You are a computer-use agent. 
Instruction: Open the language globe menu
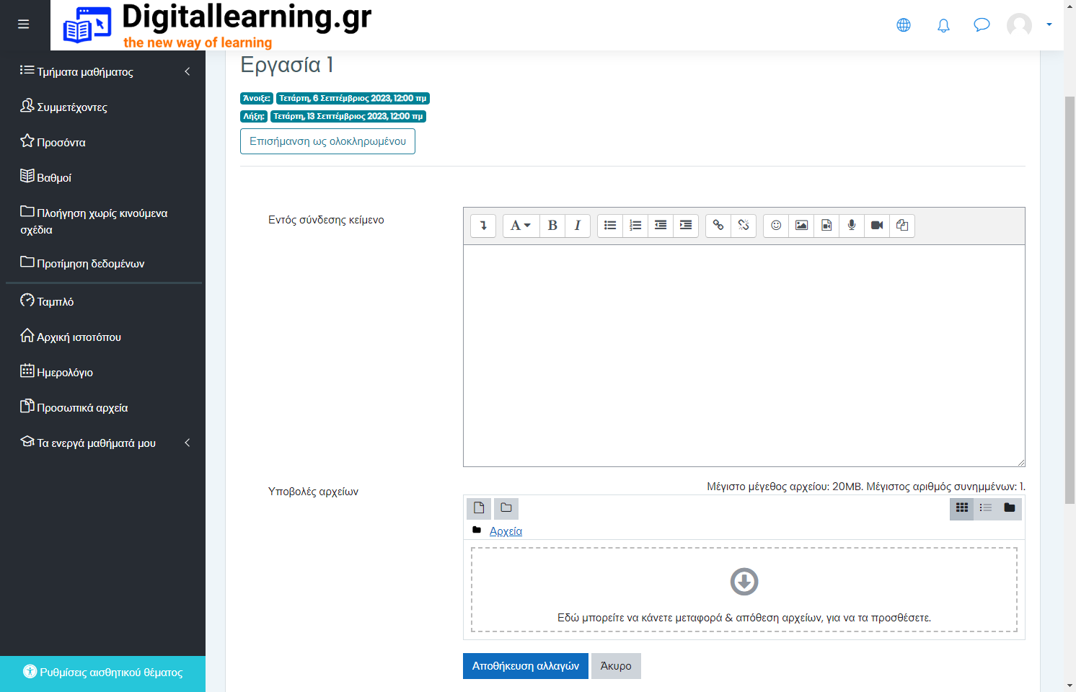tap(904, 25)
